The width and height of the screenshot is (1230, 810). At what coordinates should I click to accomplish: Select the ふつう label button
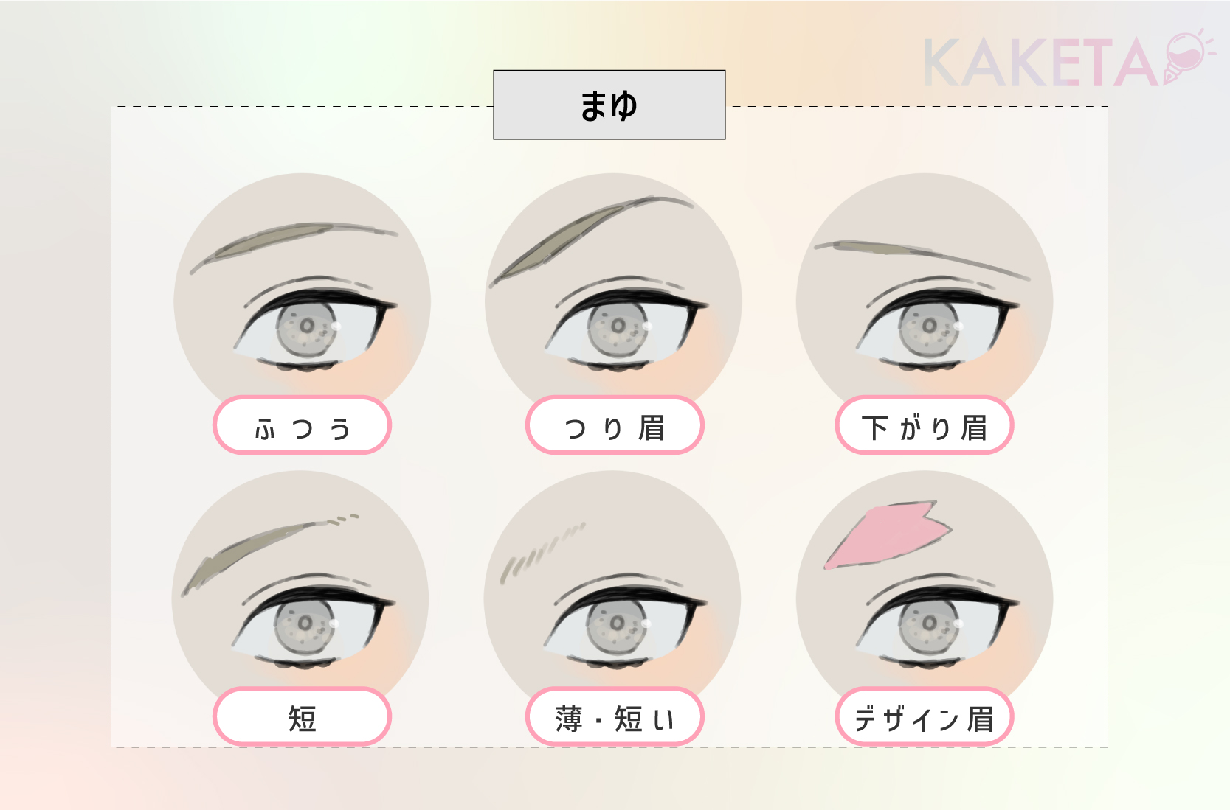click(302, 425)
